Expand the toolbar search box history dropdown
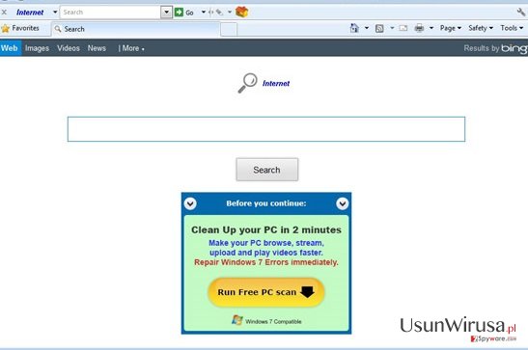The width and height of the screenshot is (528, 350). coord(166,13)
